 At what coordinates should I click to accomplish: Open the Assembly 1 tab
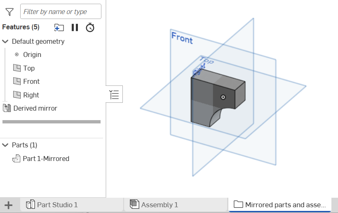[x=160, y=205]
